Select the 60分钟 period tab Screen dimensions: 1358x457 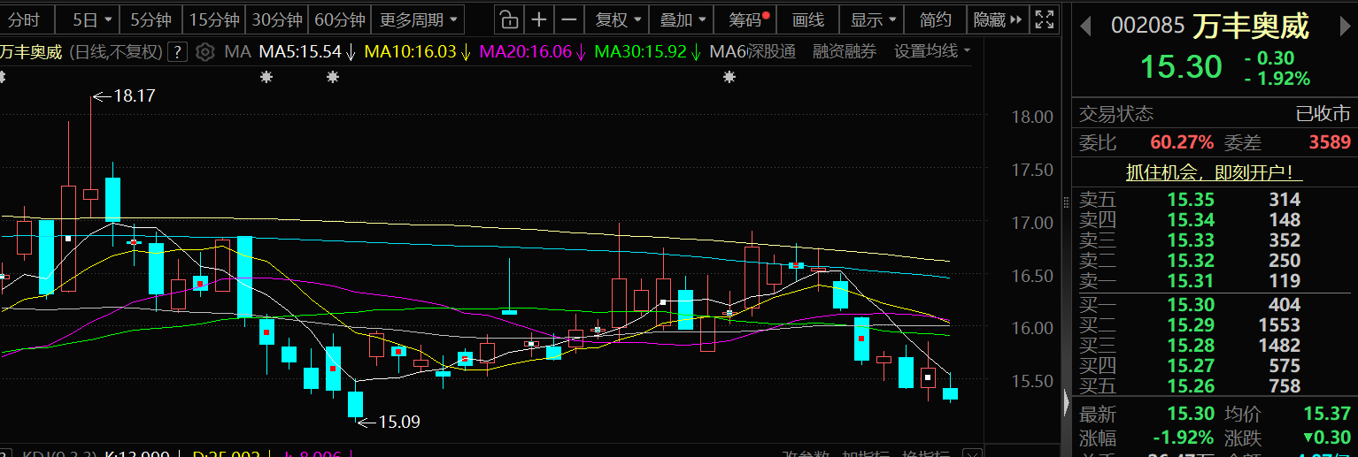click(x=340, y=19)
